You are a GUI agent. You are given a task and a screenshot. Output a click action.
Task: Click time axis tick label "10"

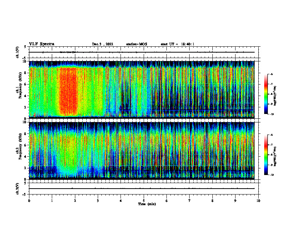coord(258,201)
